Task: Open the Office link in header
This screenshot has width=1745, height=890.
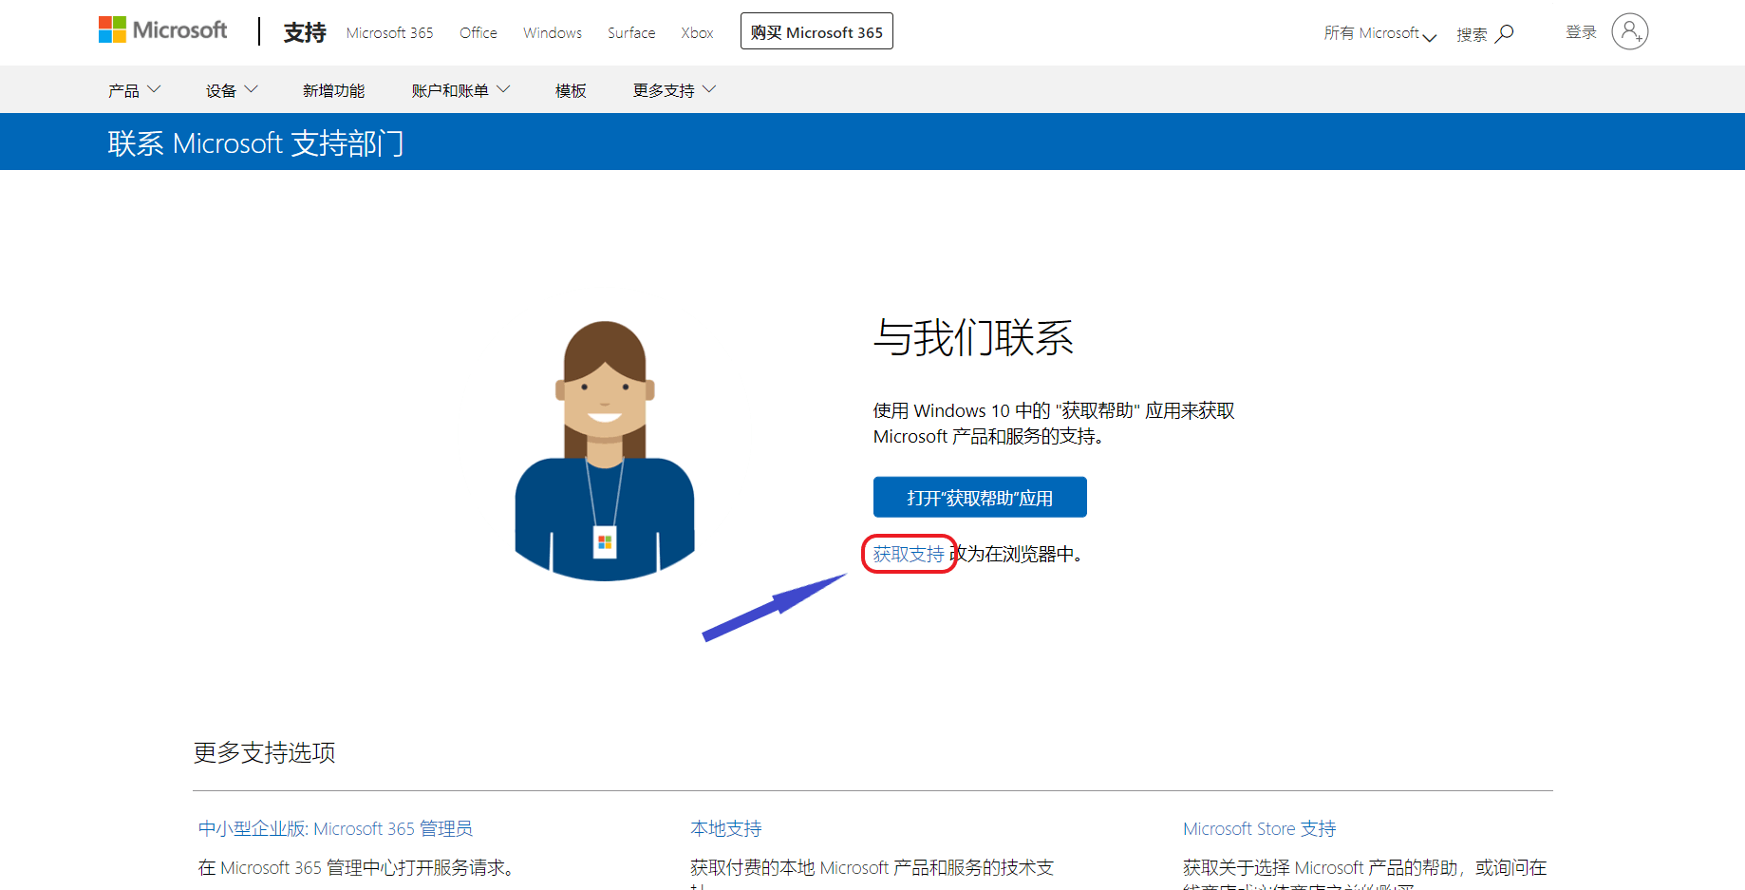Action: click(x=478, y=33)
